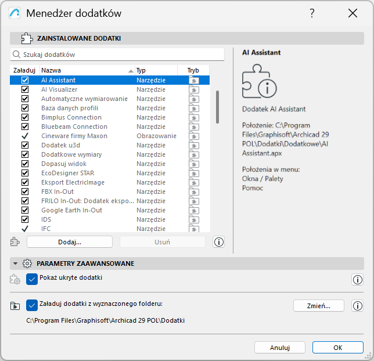Click info icon beside Zmień button
This screenshot has width=374, height=361.
coord(357,306)
